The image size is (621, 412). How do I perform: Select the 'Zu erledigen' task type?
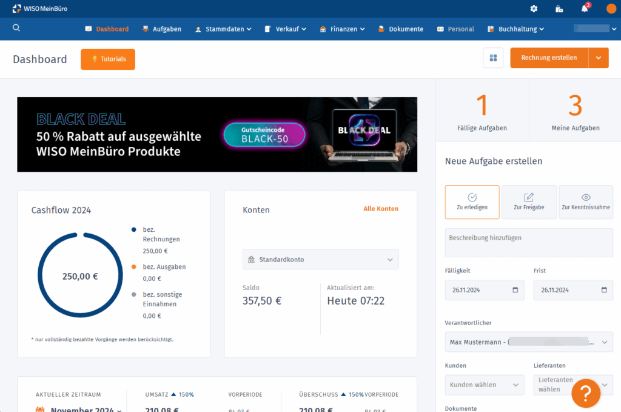[x=472, y=202]
